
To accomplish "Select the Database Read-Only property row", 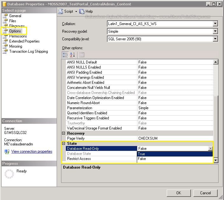I will 101,149.
